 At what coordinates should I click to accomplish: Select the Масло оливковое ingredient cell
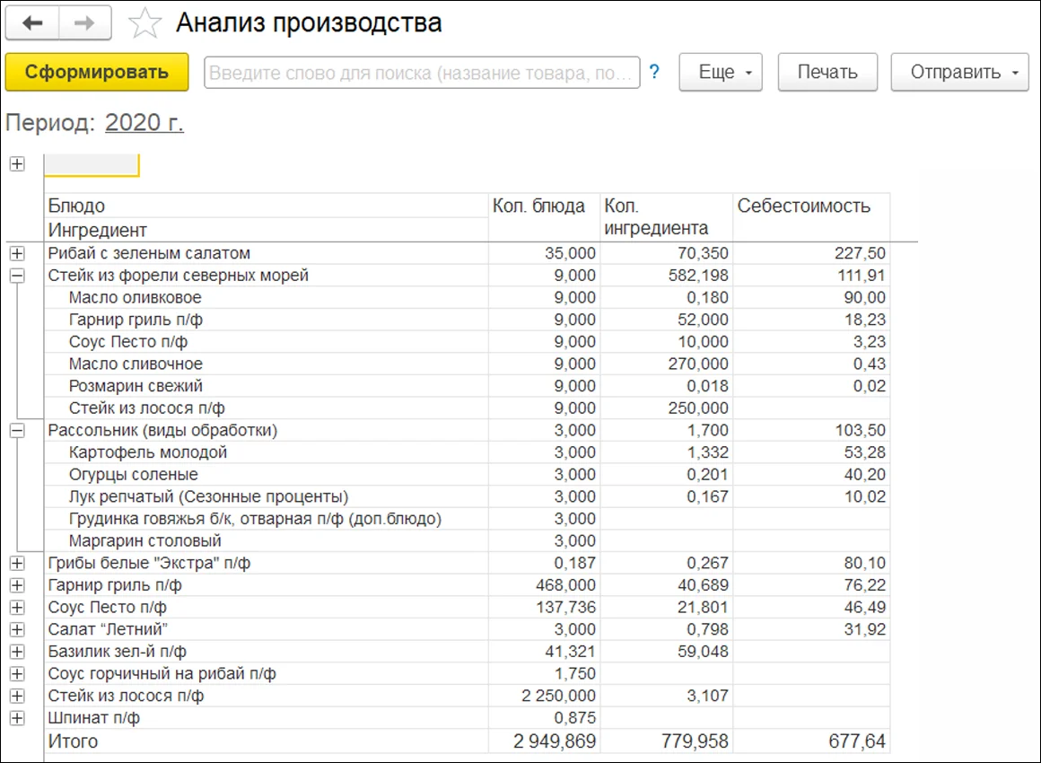pyautogui.click(x=135, y=298)
